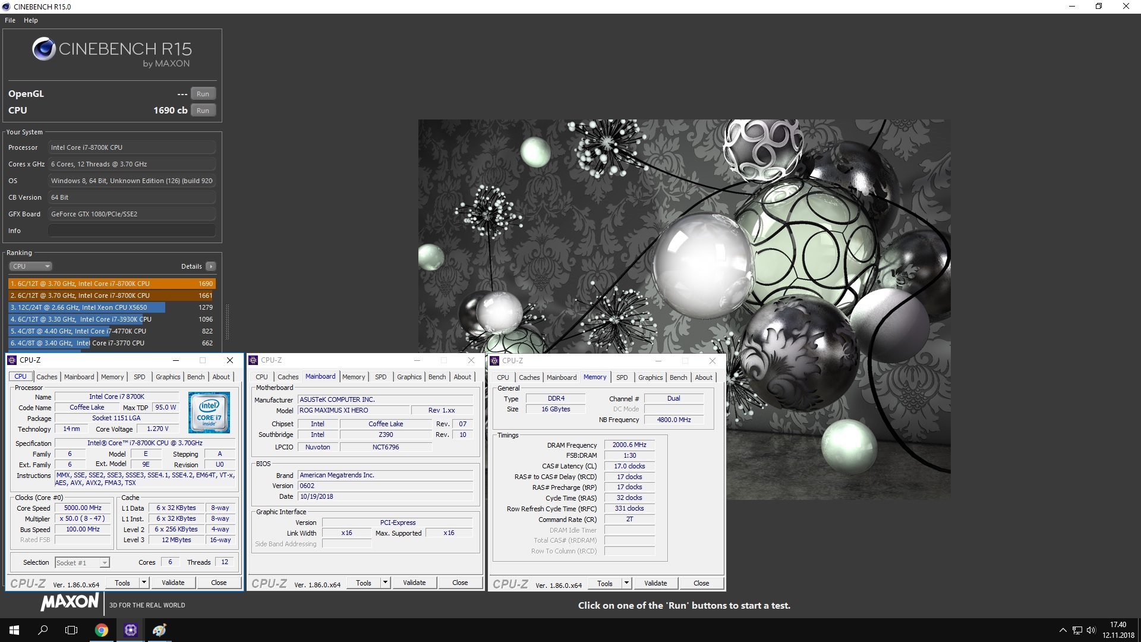Open the Windows Start menu
This screenshot has height=642, width=1141.
(14, 630)
